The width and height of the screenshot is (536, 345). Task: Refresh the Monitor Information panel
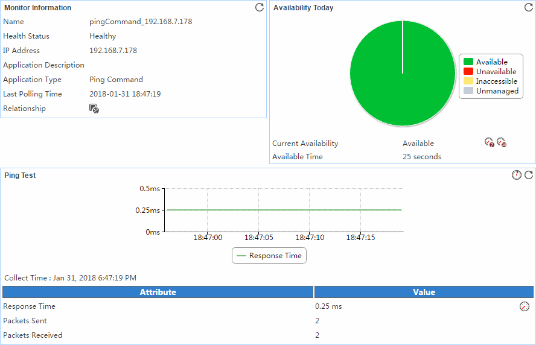[x=260, y=7]
